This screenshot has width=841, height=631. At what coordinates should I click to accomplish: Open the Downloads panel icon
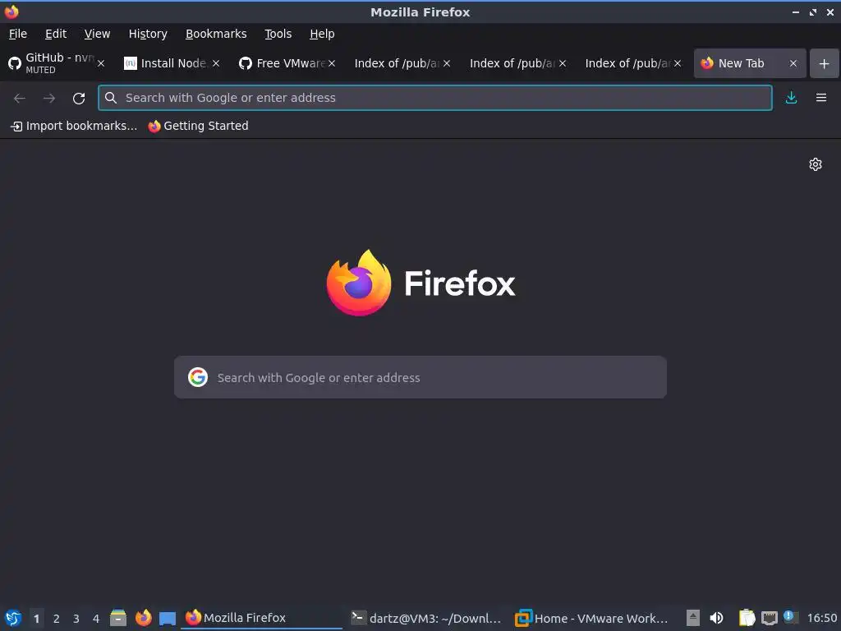coord(791,98)
